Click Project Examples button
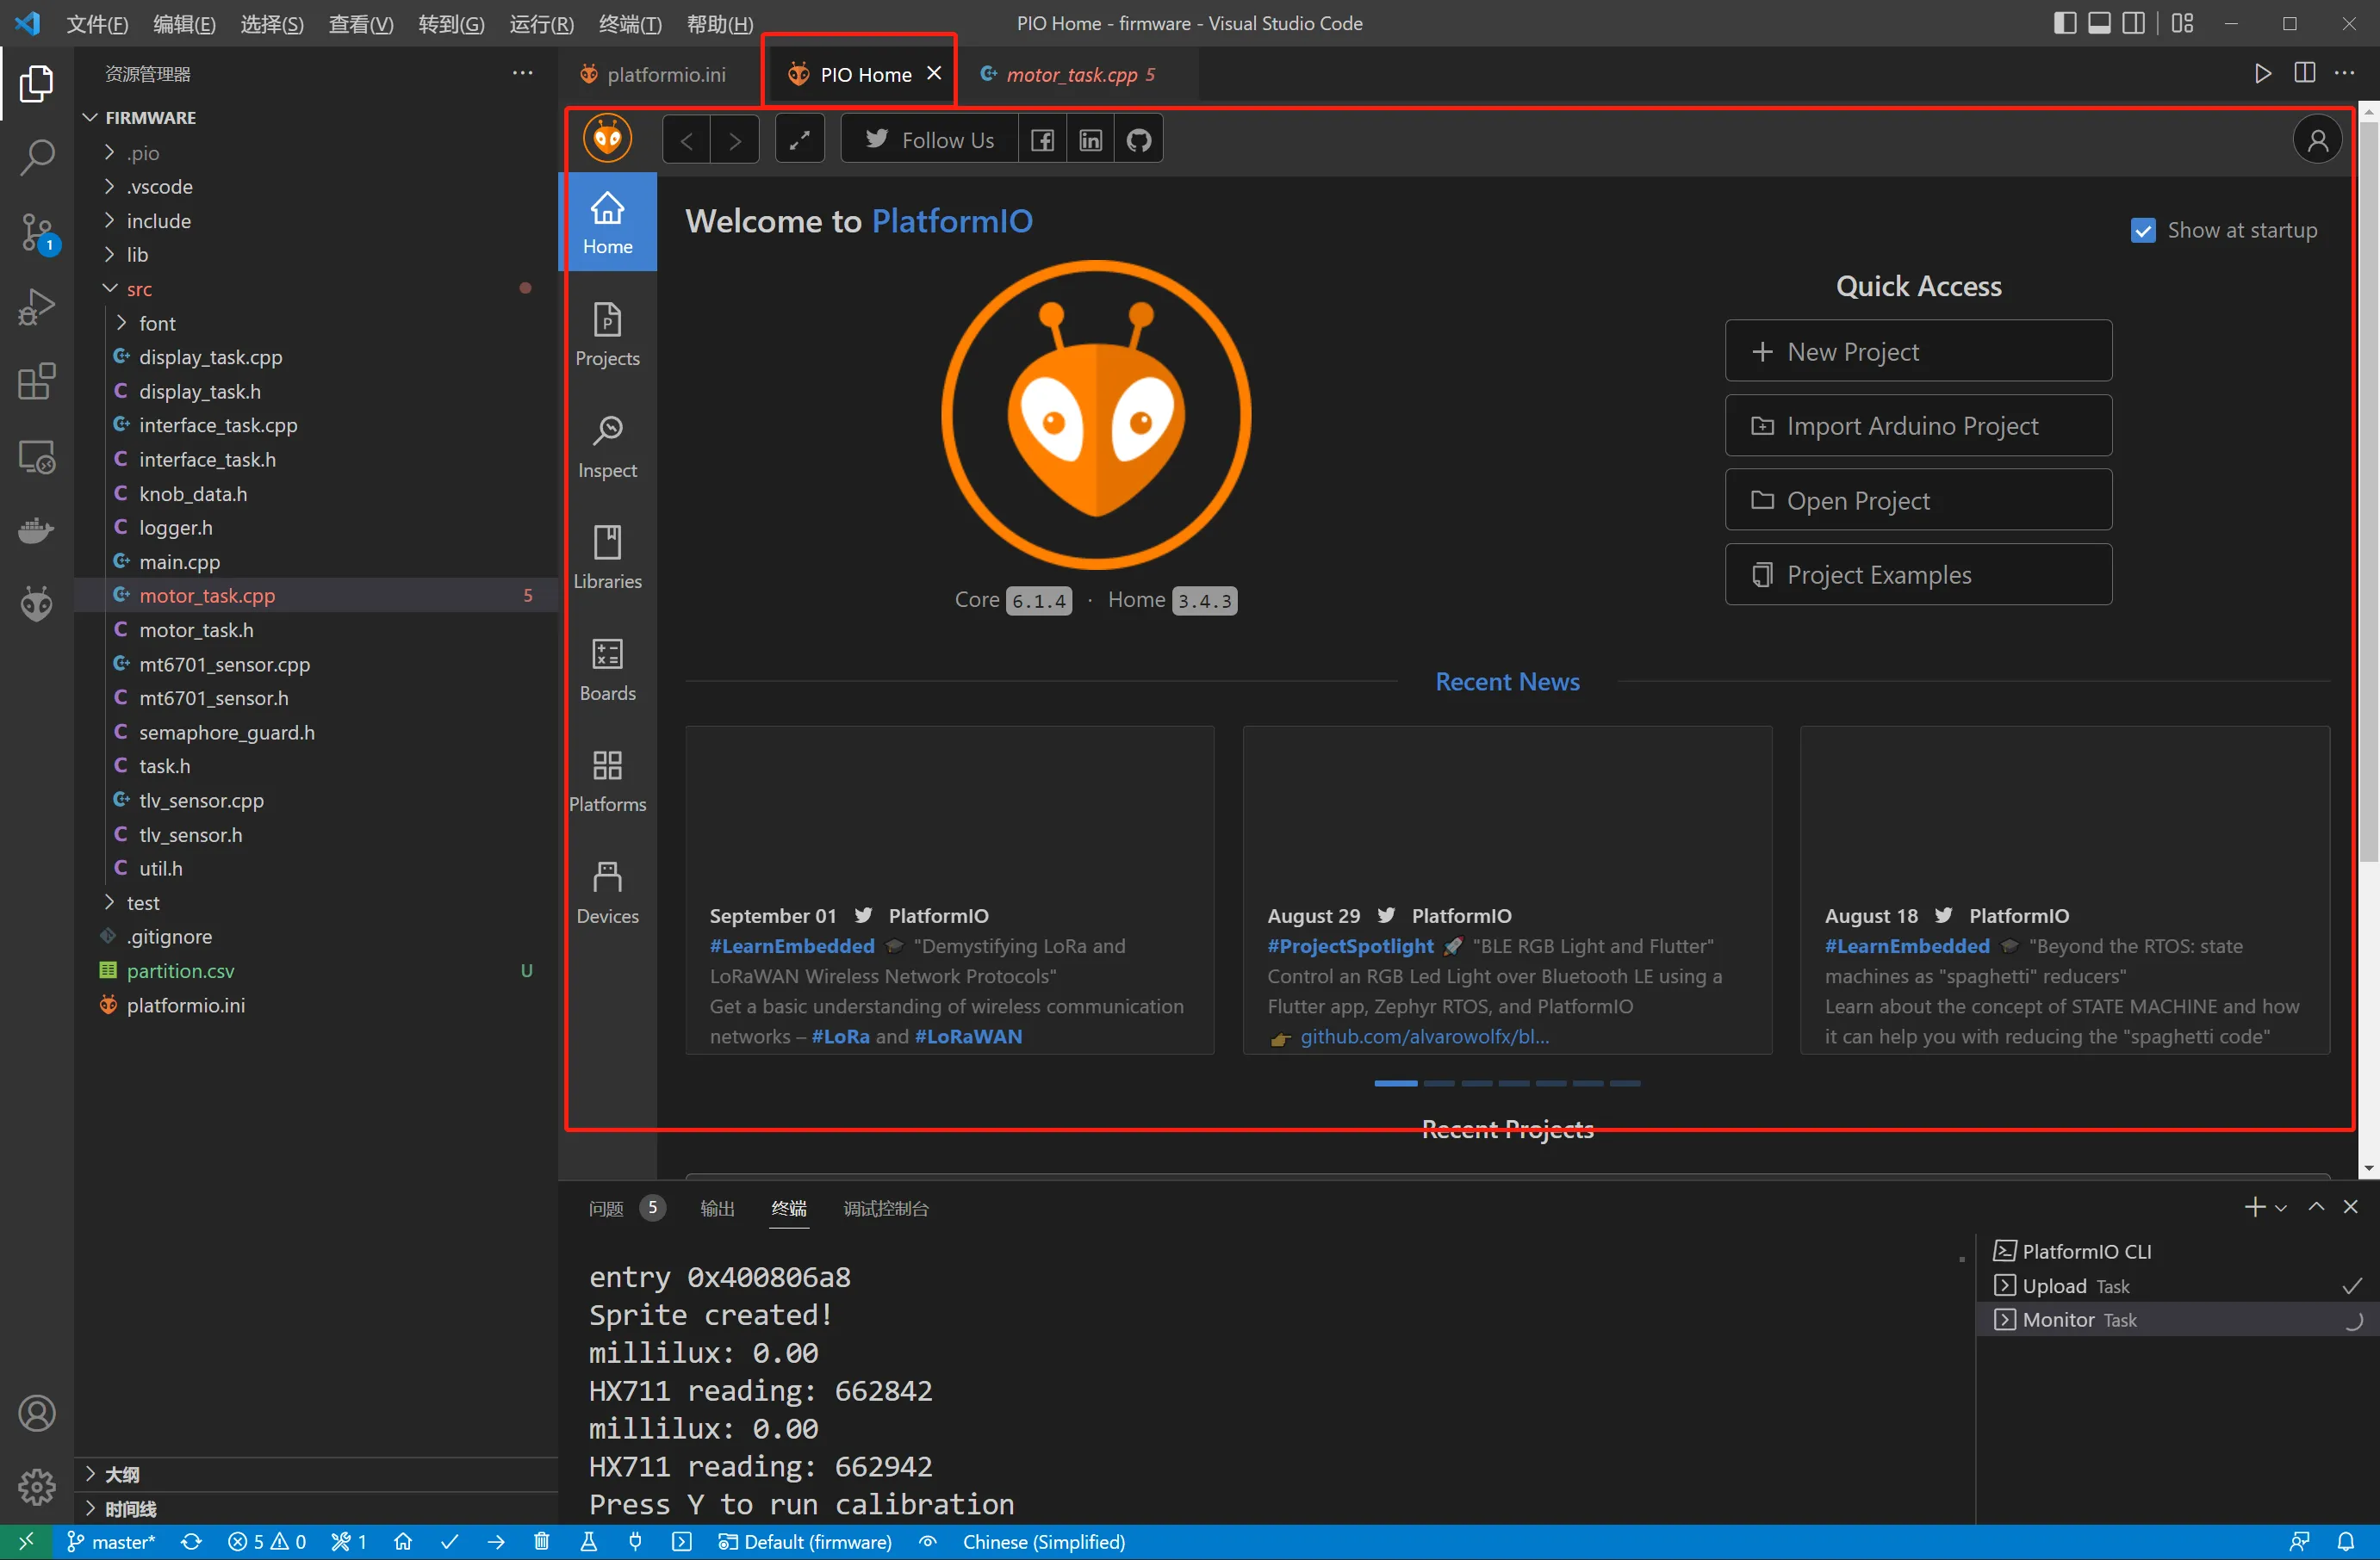 (x=1918, y=574)
